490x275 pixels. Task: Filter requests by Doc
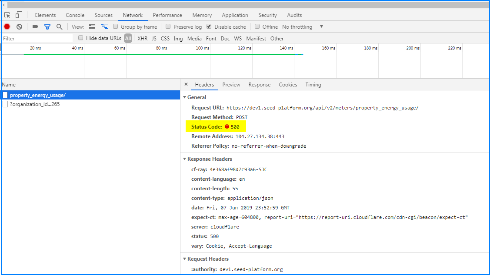225,38
